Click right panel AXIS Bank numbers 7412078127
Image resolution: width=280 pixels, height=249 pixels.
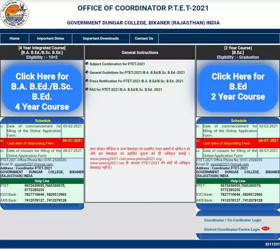(241, 200)
